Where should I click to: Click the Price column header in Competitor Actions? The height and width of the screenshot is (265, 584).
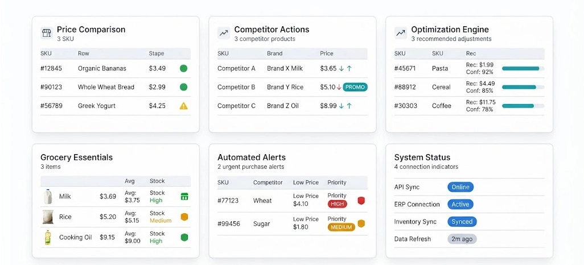327,53
